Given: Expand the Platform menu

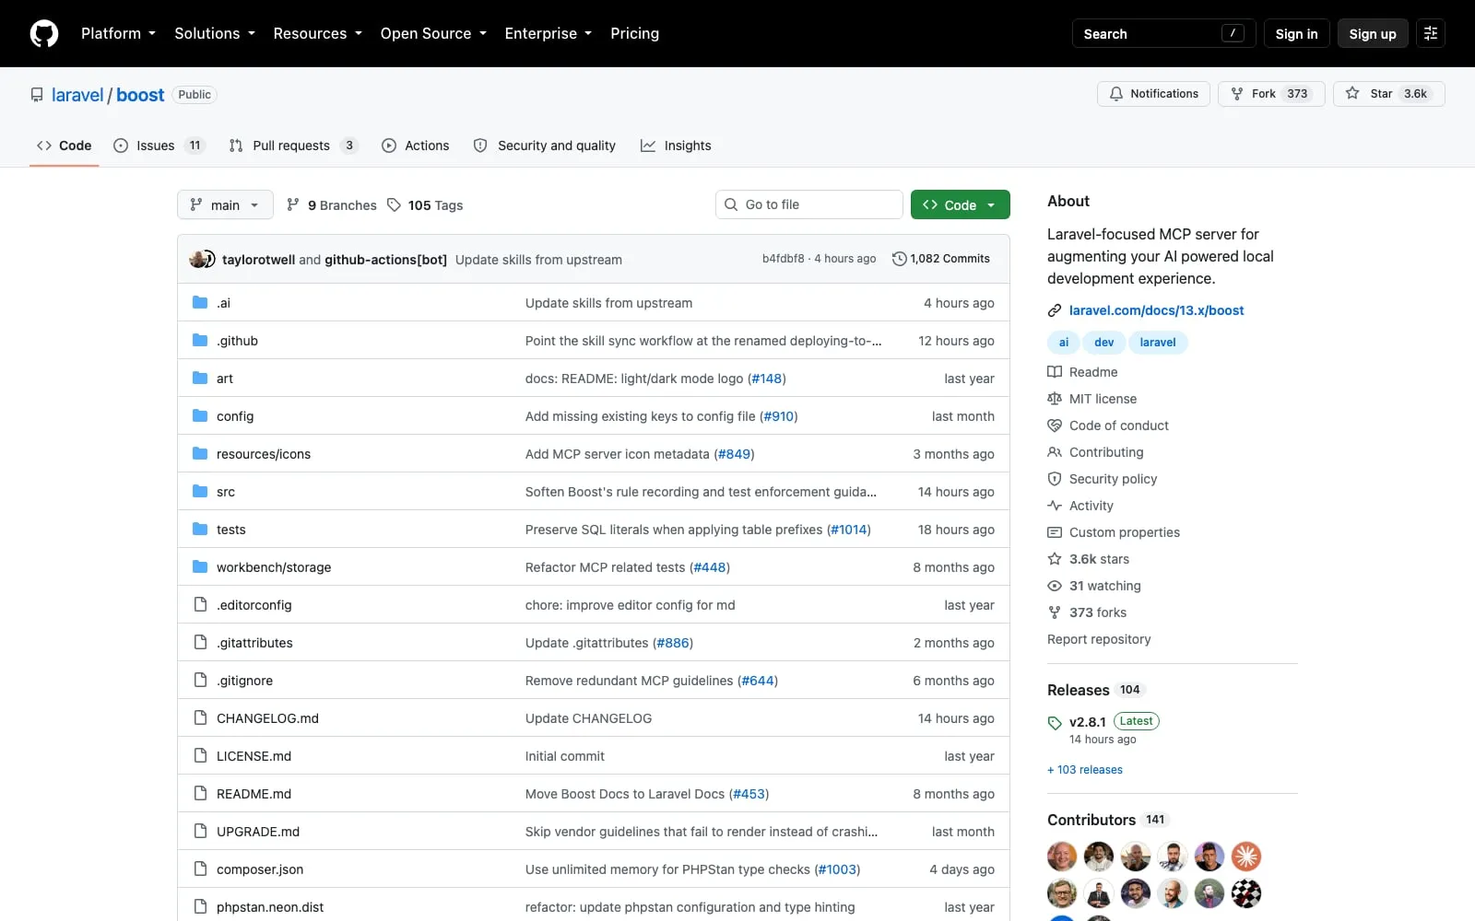Looking at the screenshot, I should tap(118, 33).
